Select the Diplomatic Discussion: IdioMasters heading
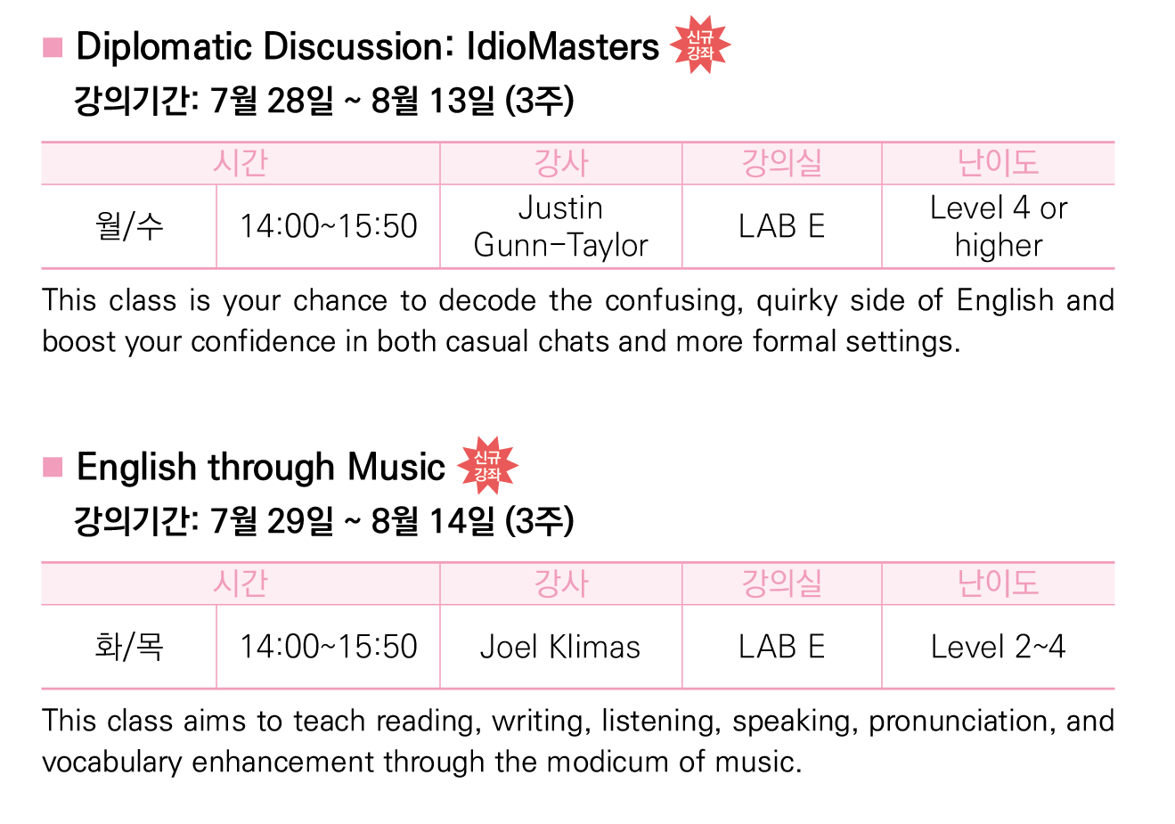Screen dimensions: 1175x824 367,46
